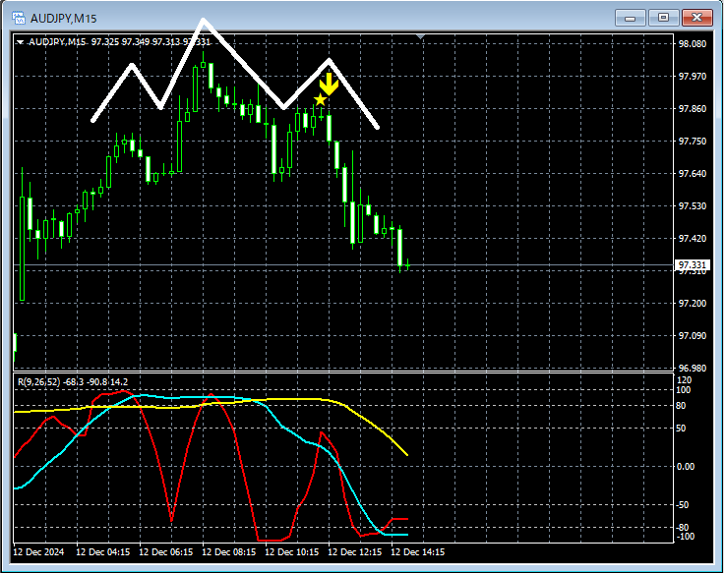This screenshot has height=573, width=725.
Task: Maximize the AUDJPY,M15 chart window
Action: pyautogui.click(x=663, y=18)
